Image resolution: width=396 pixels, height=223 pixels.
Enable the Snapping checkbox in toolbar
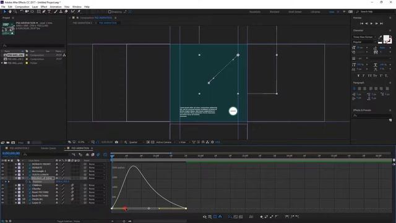click(110, 12)
